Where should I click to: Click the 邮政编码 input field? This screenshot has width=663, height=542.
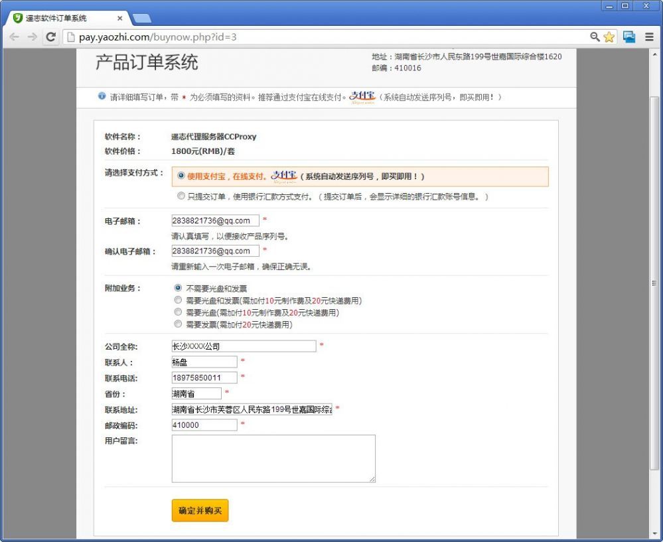tap(204, 425)
